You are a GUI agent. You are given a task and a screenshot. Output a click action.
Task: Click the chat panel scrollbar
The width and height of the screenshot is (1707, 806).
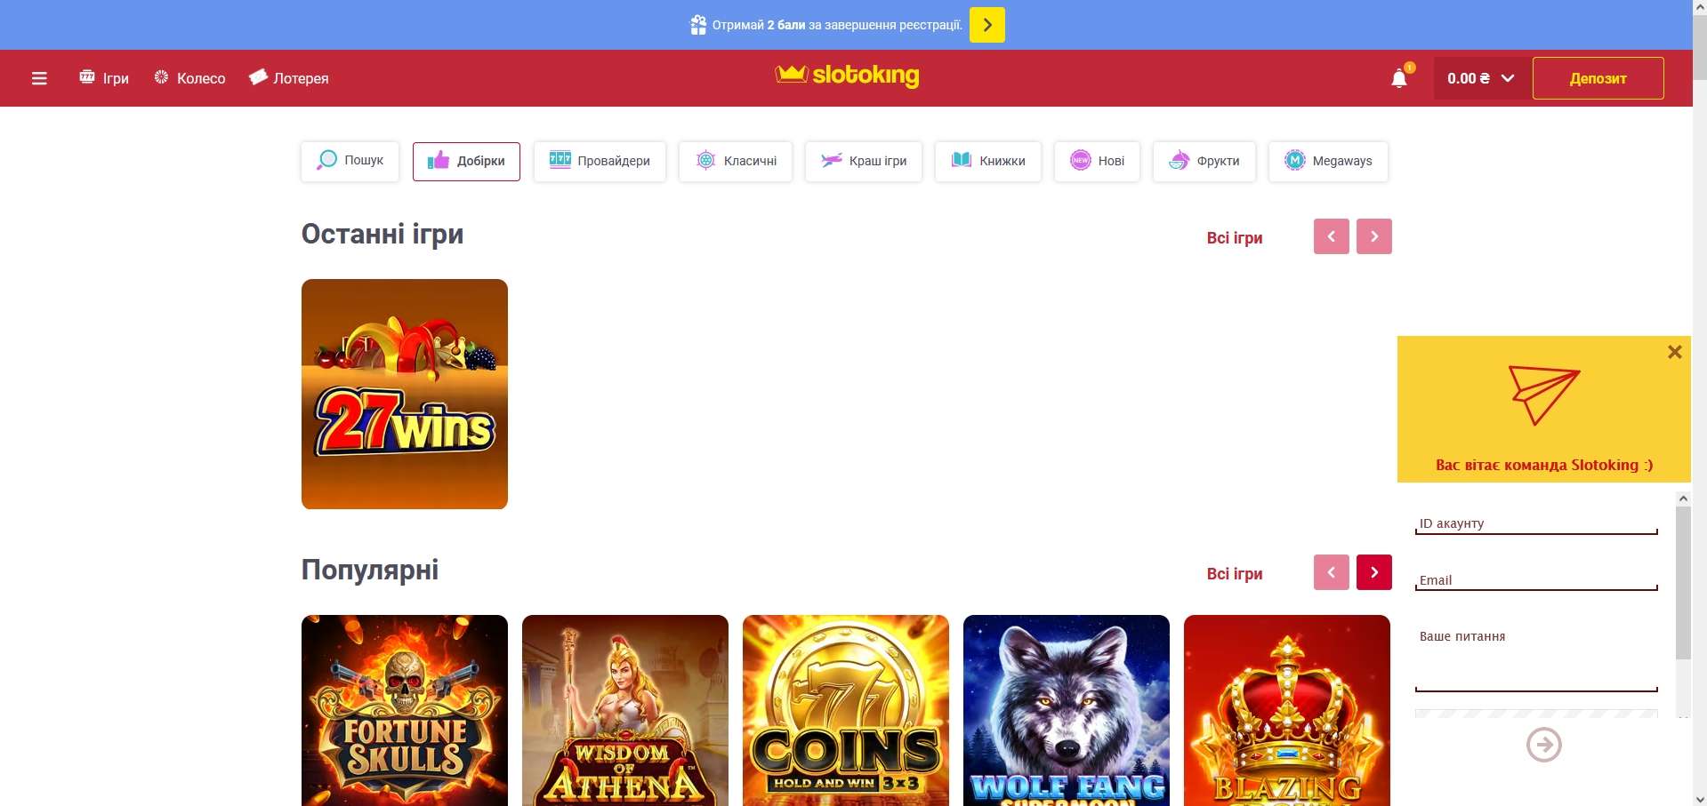point(1683,604)
